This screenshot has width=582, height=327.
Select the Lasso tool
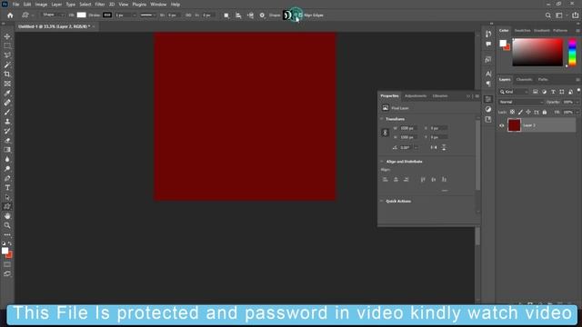pyautogui.click(x=7, y=55)
